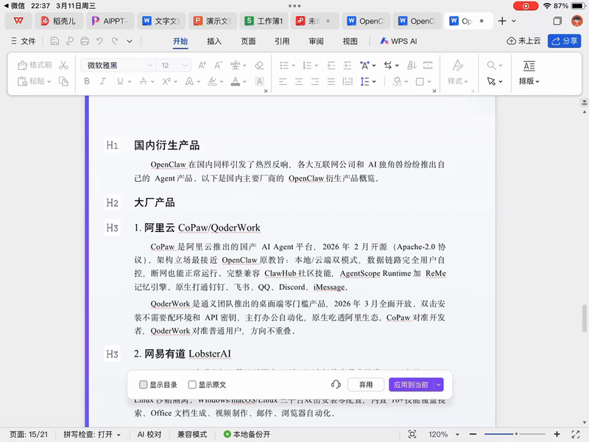Decrease paragraph indent

(331, 66)
